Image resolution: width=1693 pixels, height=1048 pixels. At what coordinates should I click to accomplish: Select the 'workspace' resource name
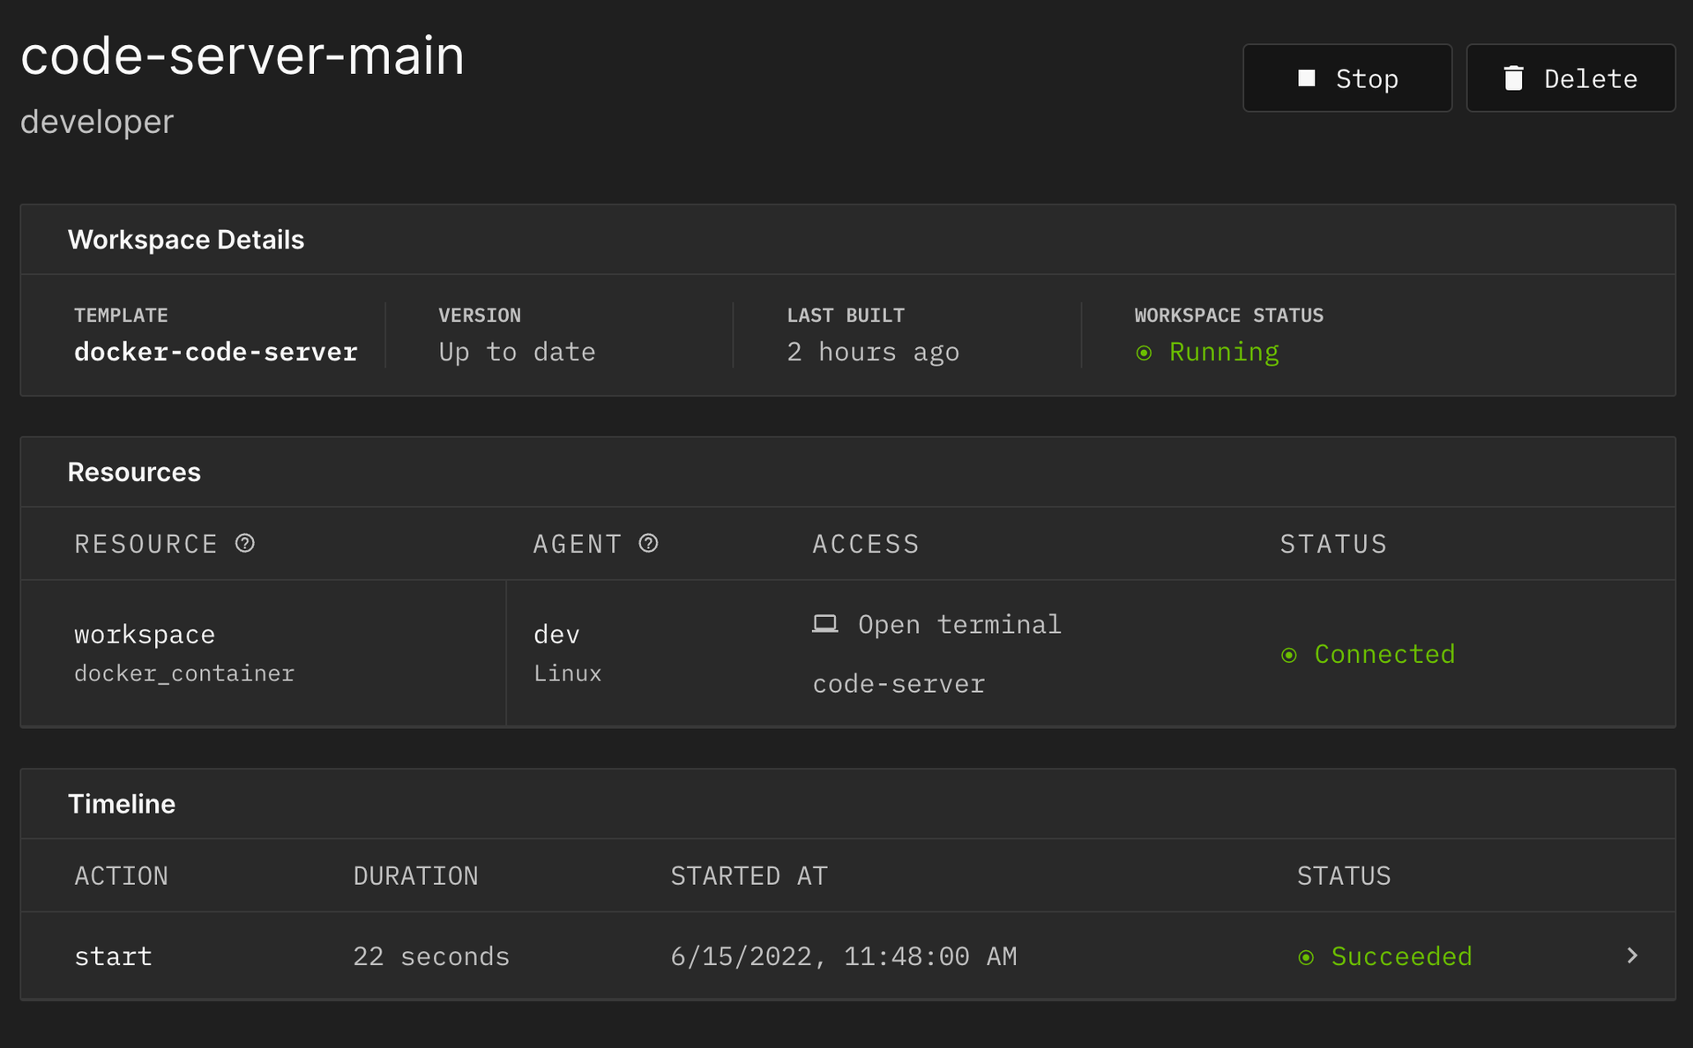145,635
